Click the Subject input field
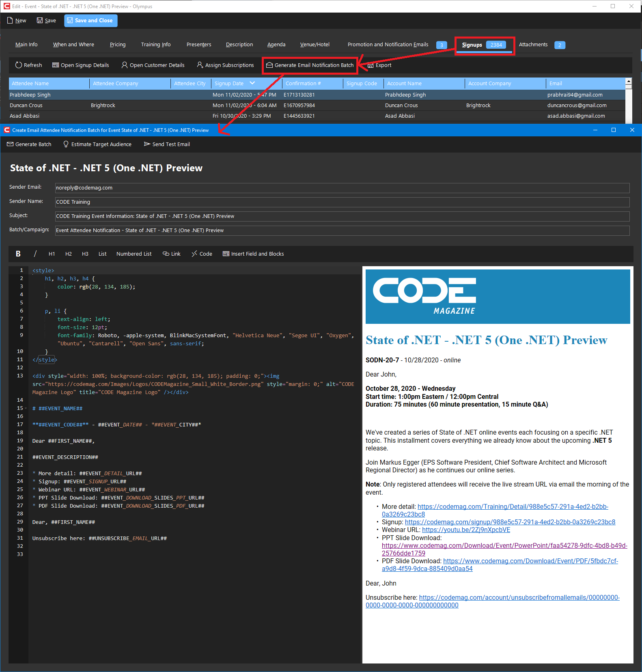Viewport: 642px width, 672px height. tap(342, 216)
